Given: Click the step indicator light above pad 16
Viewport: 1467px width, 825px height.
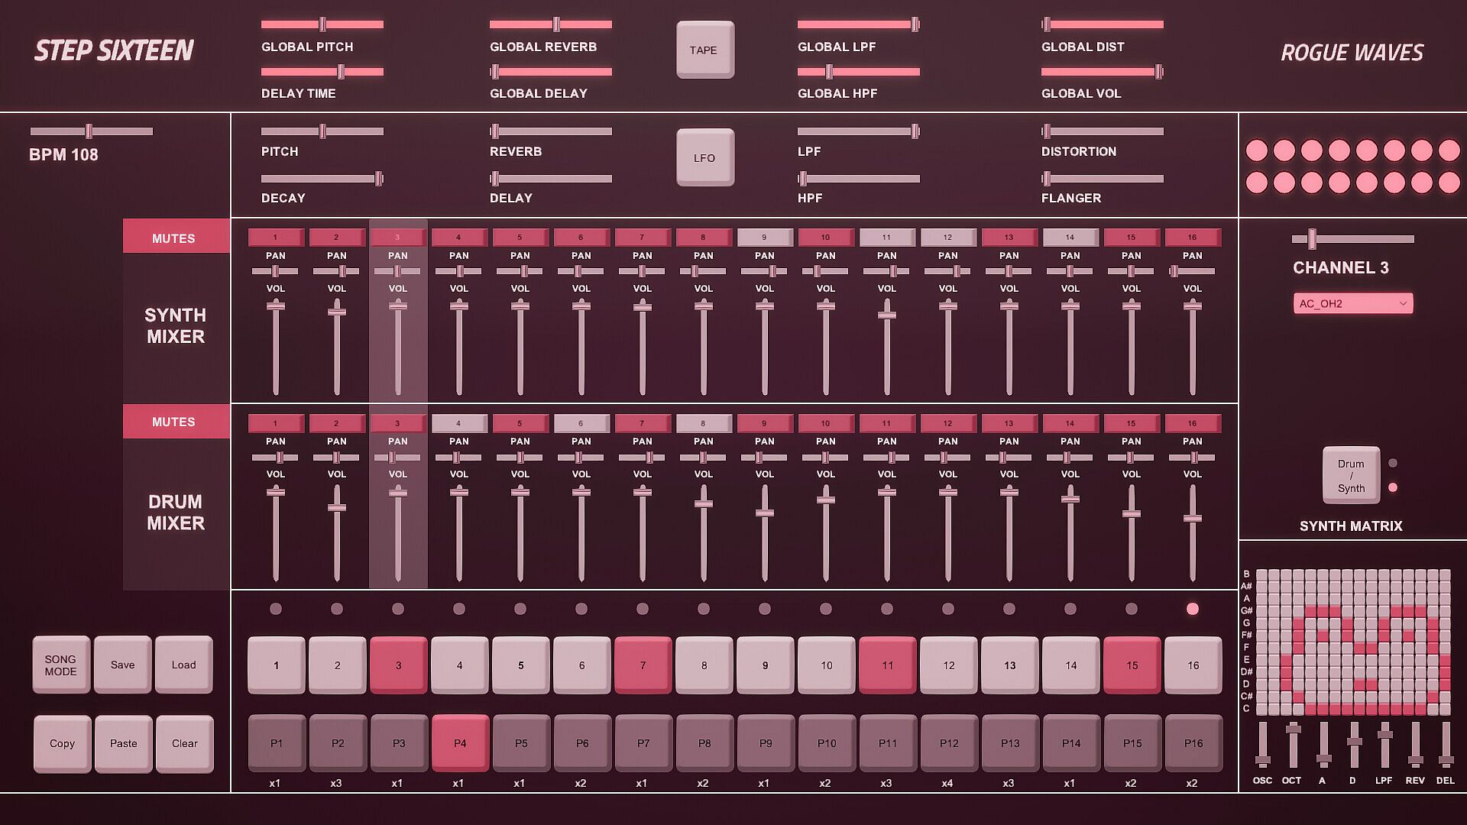Looking at the screenshot, I should (1192, 609).
